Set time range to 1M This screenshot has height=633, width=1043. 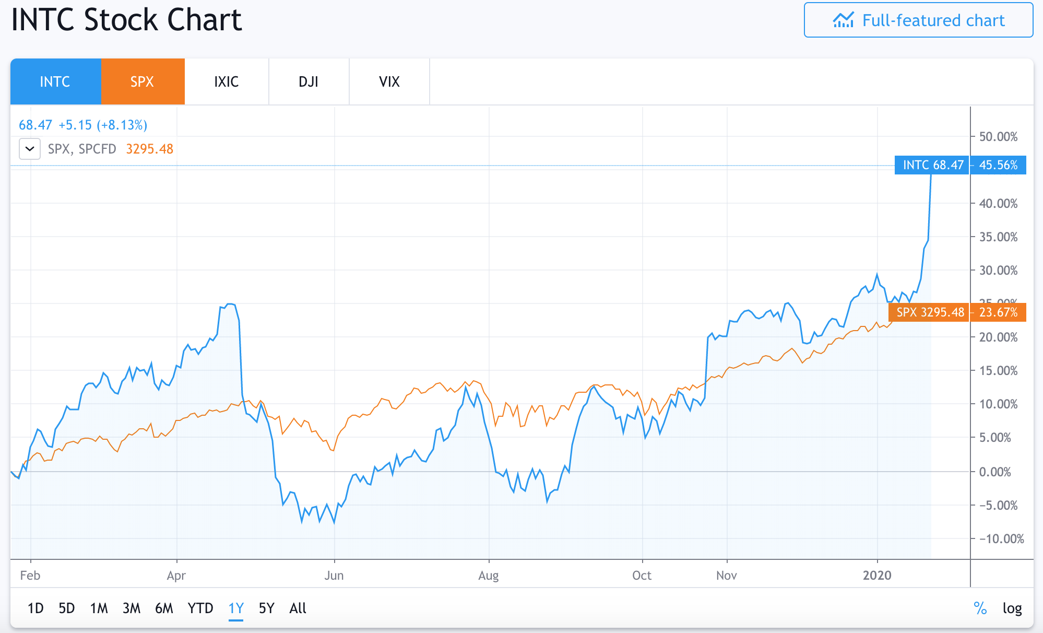tap(99, 608)
